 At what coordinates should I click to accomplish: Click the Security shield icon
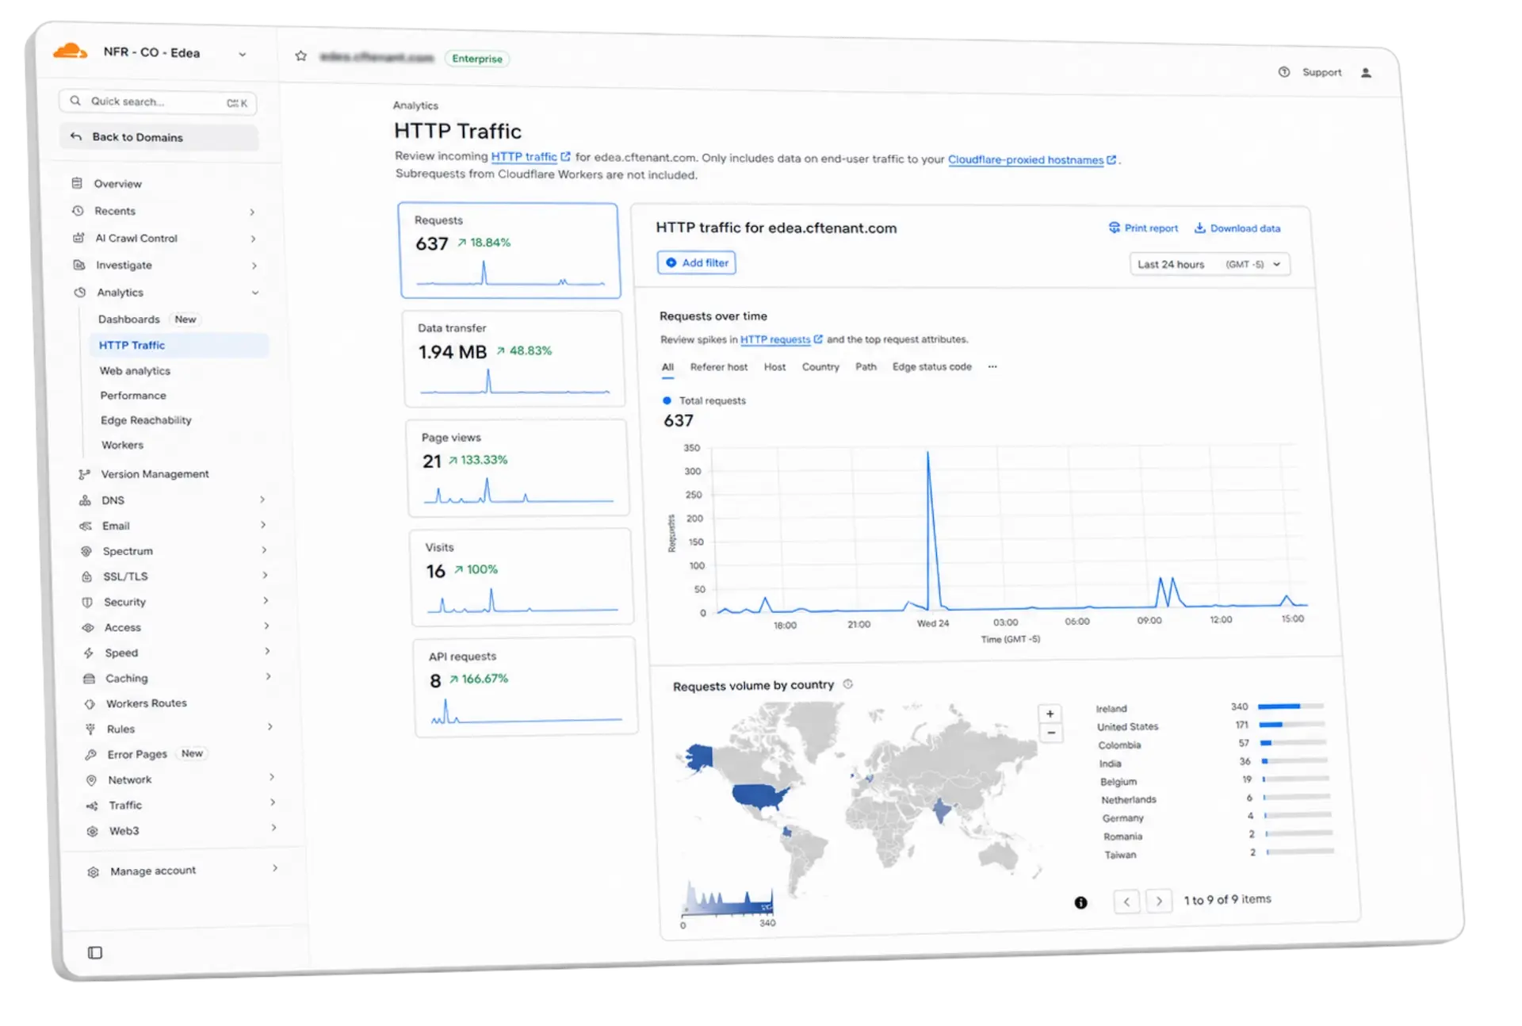tap(87, 602)
